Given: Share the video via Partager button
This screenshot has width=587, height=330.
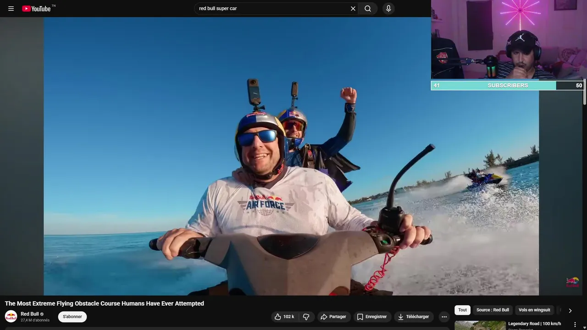Looking at the screenshot, I should point(333,317).
